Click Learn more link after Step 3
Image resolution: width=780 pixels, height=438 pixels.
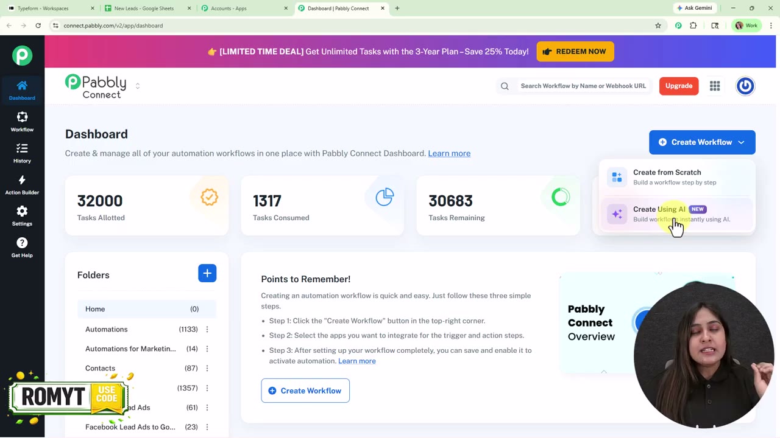tap(357, 361)
